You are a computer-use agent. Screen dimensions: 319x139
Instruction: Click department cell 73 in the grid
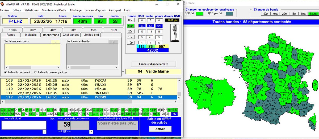(x=80, y=114)
